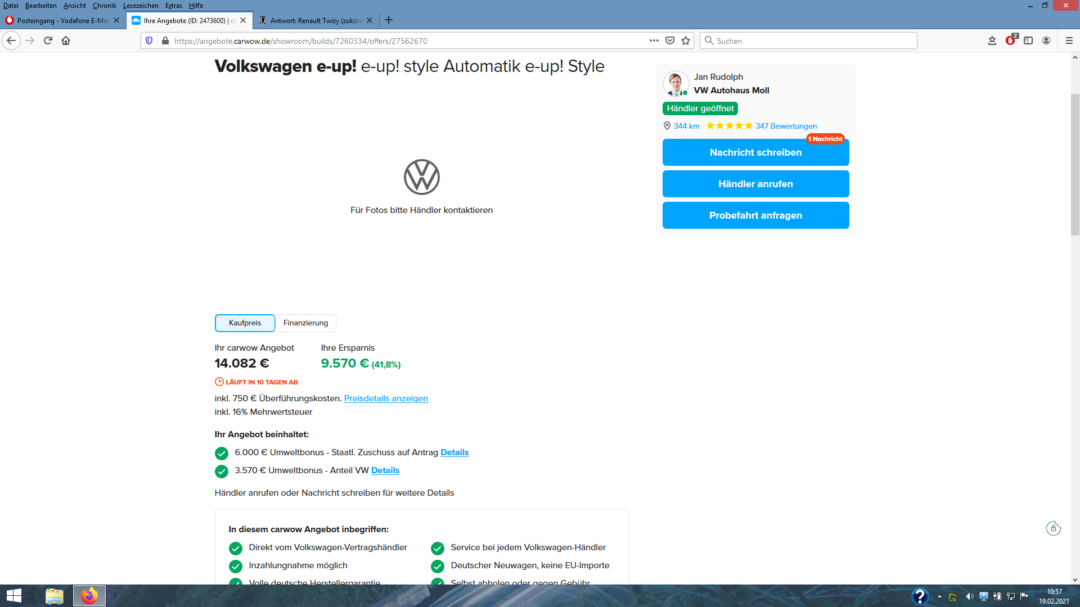
Task: Open the Firefox hamburger application menu
Action: click(1069, 40)
